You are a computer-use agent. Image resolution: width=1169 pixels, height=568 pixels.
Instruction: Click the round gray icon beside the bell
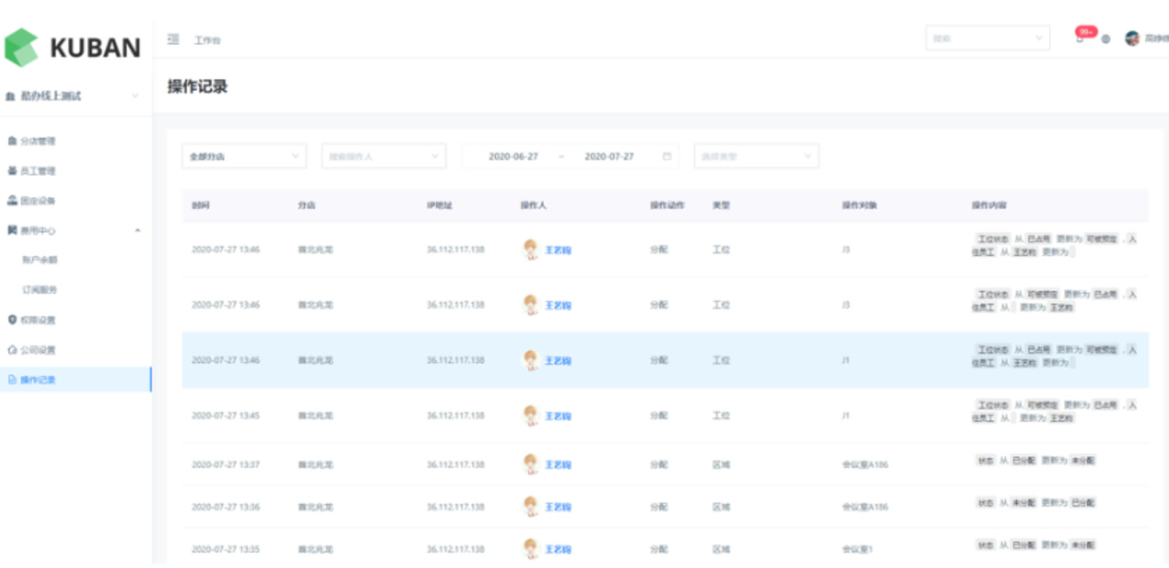click(x=1106, y=39)
